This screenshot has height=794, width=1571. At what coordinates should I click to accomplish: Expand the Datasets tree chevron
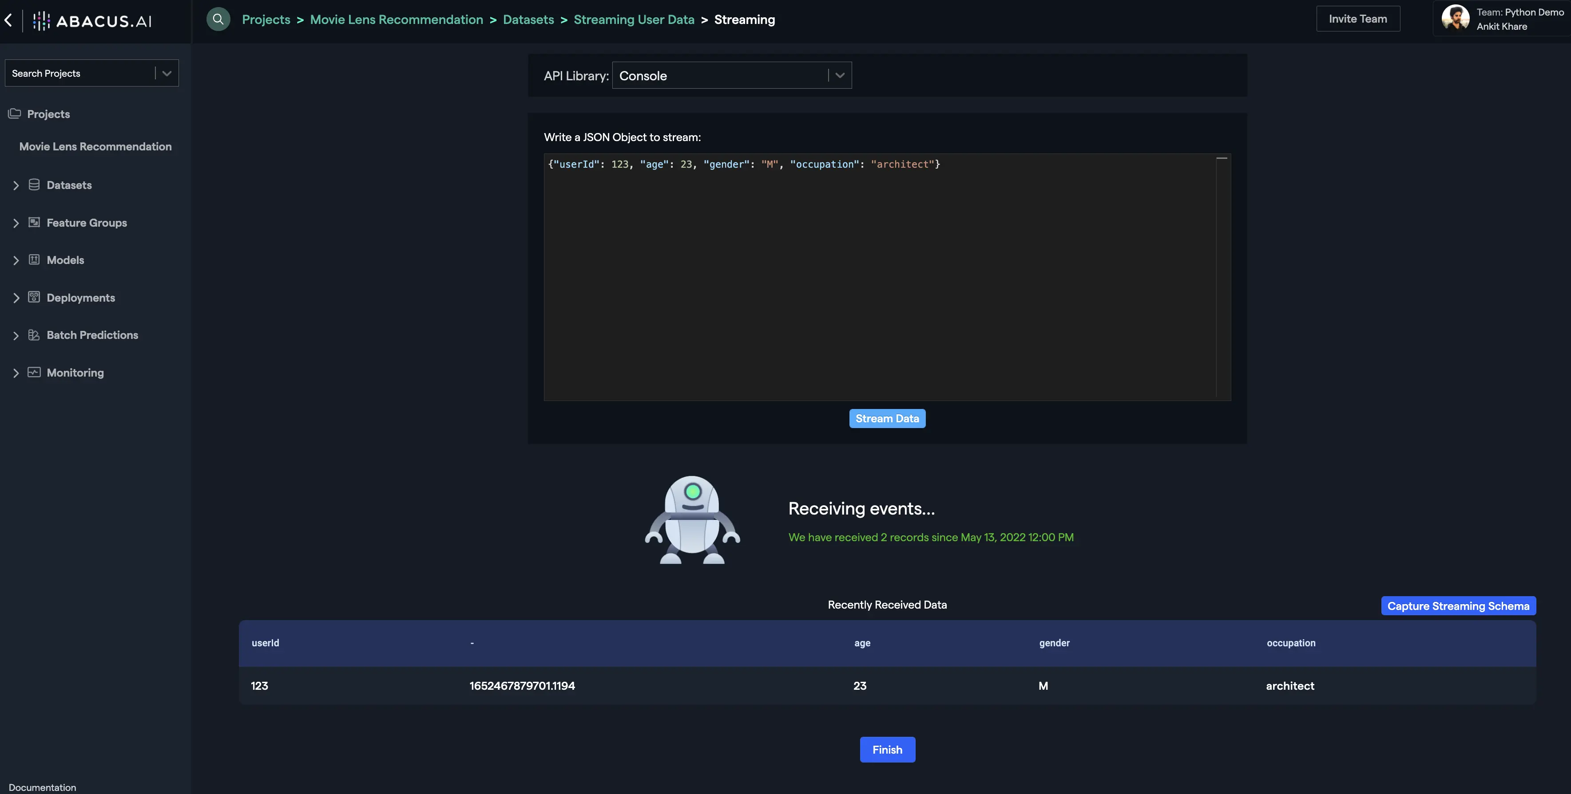pos(16,185)
